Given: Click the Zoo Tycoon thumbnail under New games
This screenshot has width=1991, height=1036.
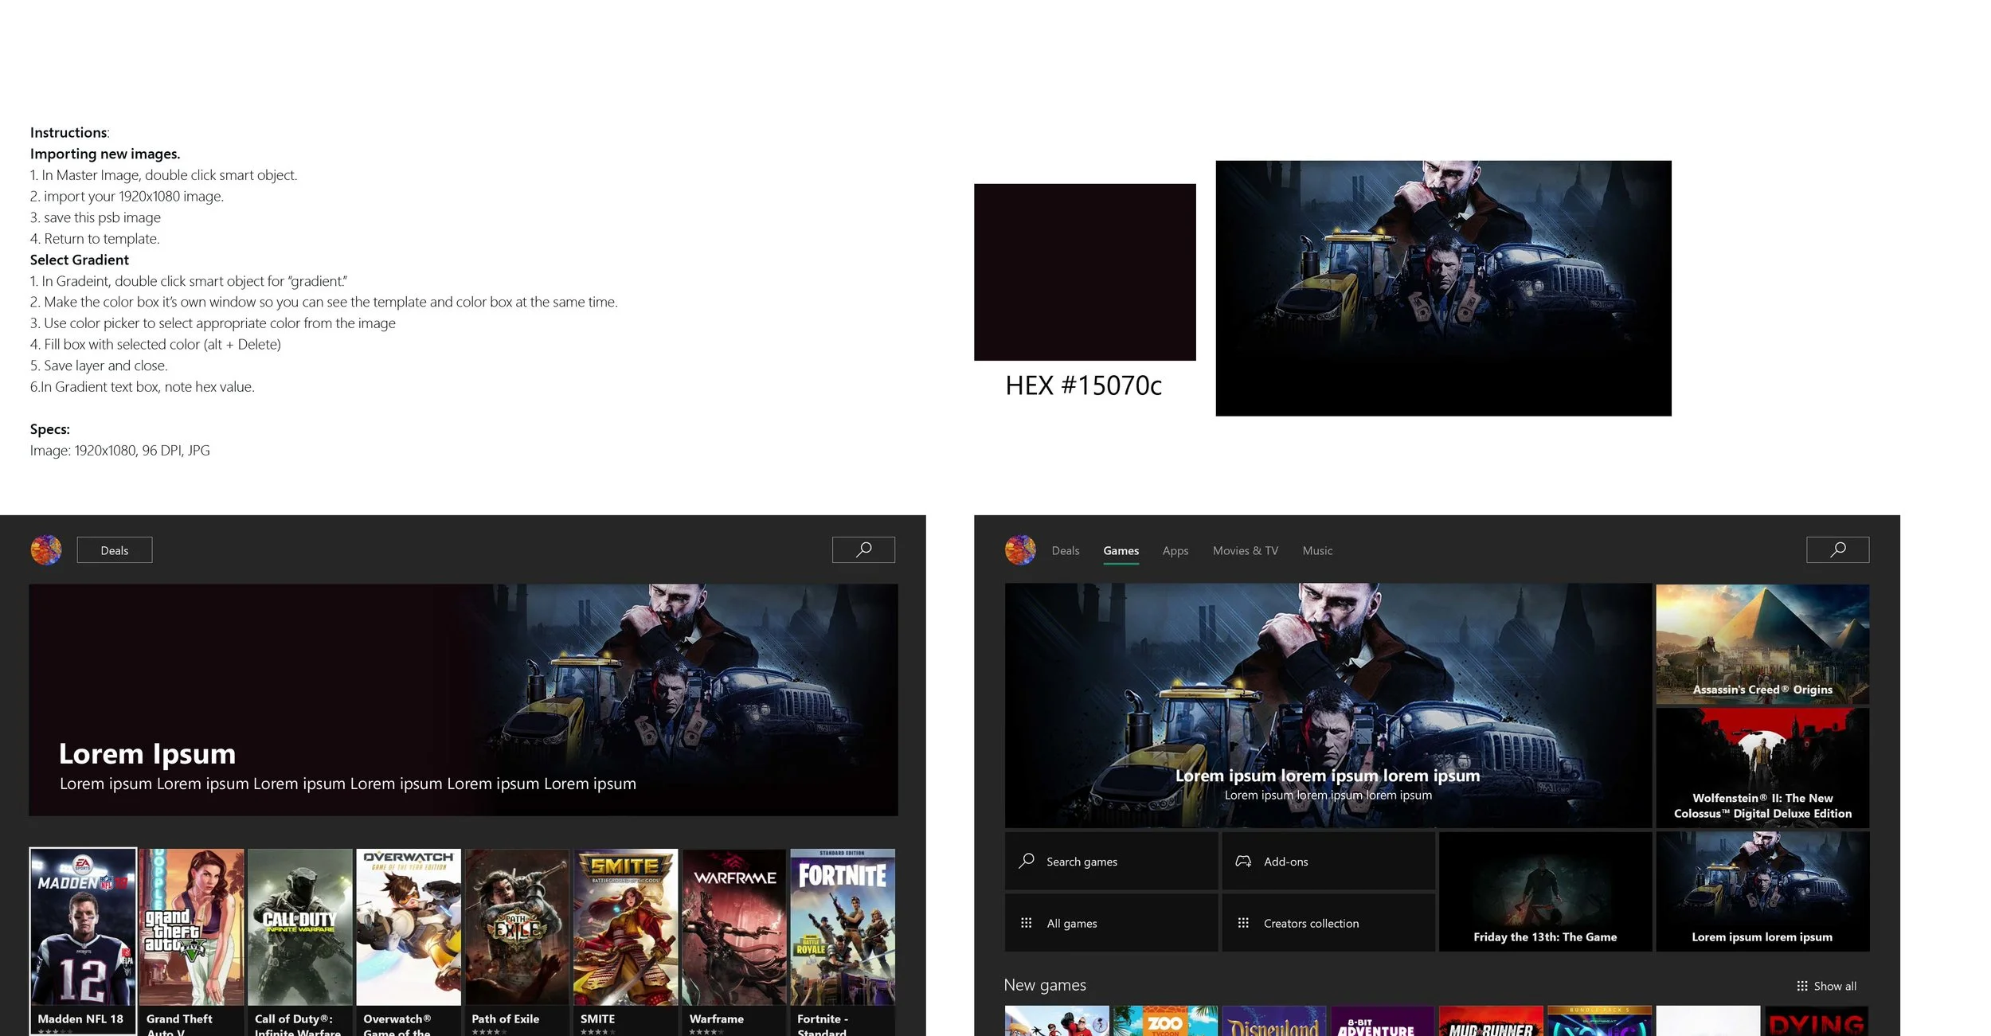Looking at the screenshot, I should coord(1165,1021).
